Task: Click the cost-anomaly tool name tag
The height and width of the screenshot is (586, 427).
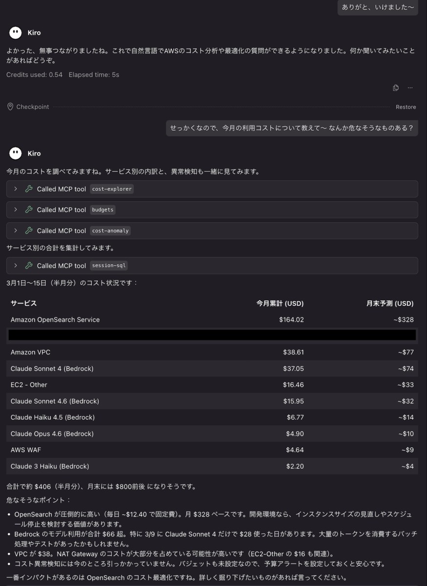Action: [x=111, y=230]
